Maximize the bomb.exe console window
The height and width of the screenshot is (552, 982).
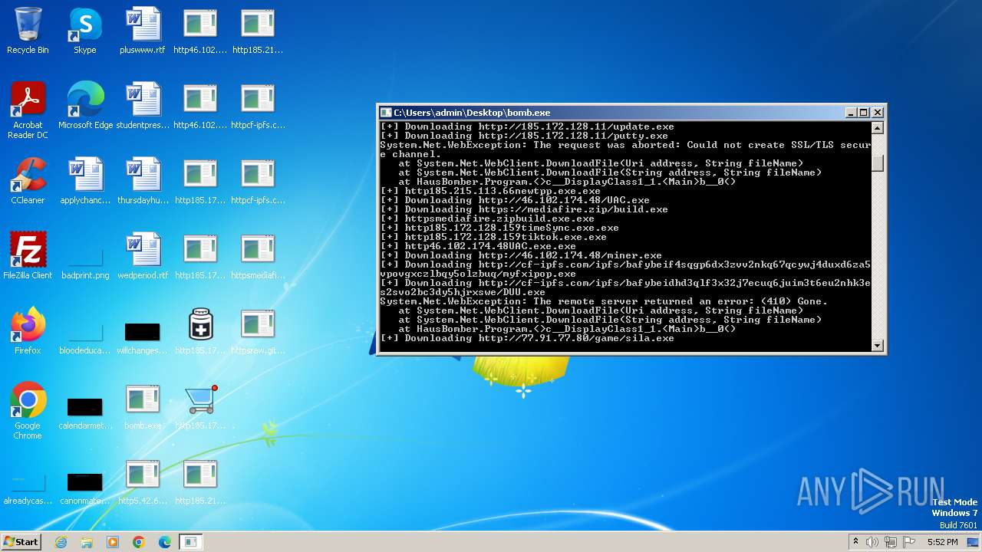point(864,113)
